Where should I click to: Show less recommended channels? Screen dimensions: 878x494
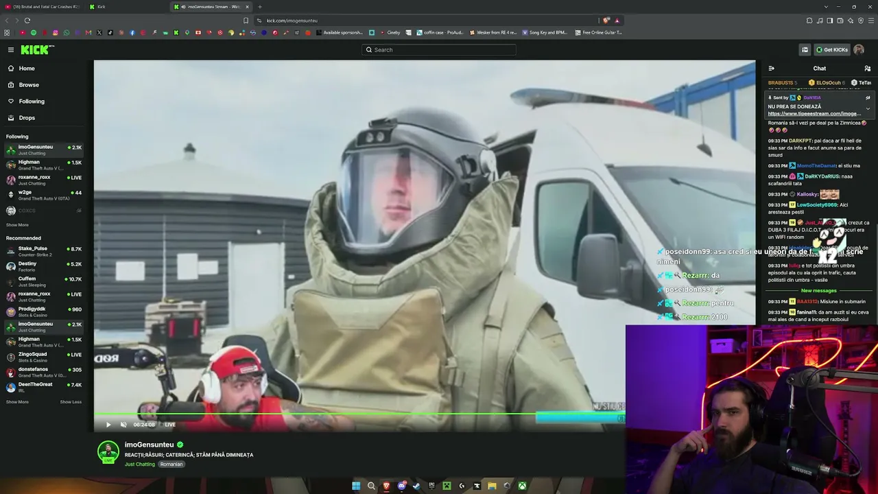(x=71, y=402)
